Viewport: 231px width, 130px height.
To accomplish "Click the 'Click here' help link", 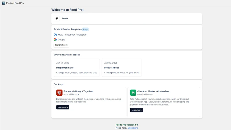I will [133, 128].
